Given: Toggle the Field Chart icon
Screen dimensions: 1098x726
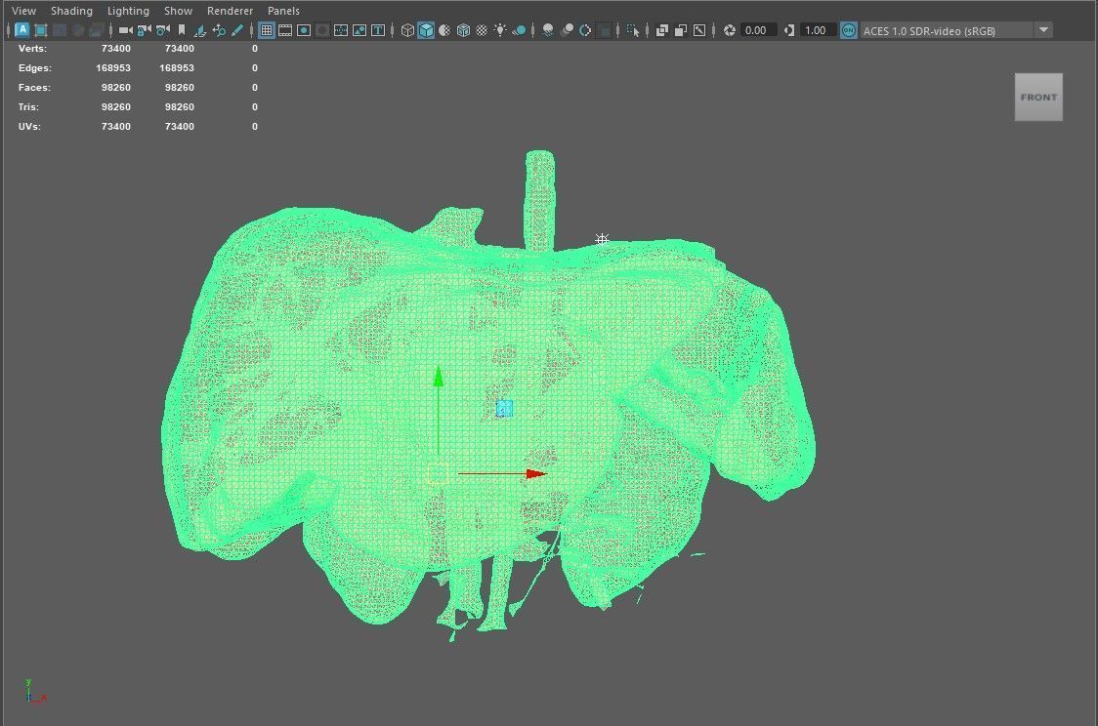Looking at the screenshot, I should (x=322, y=30).
